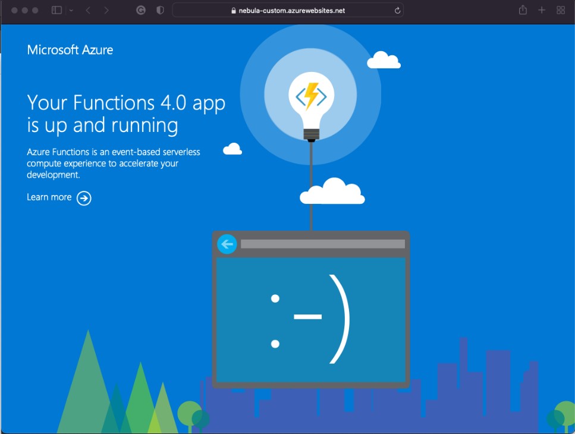
Task: Toggle the Safari sidebar
Action: pyautogui.click(x=57, y=10)
